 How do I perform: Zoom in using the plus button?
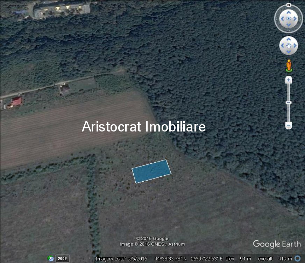tap(289, 80)
